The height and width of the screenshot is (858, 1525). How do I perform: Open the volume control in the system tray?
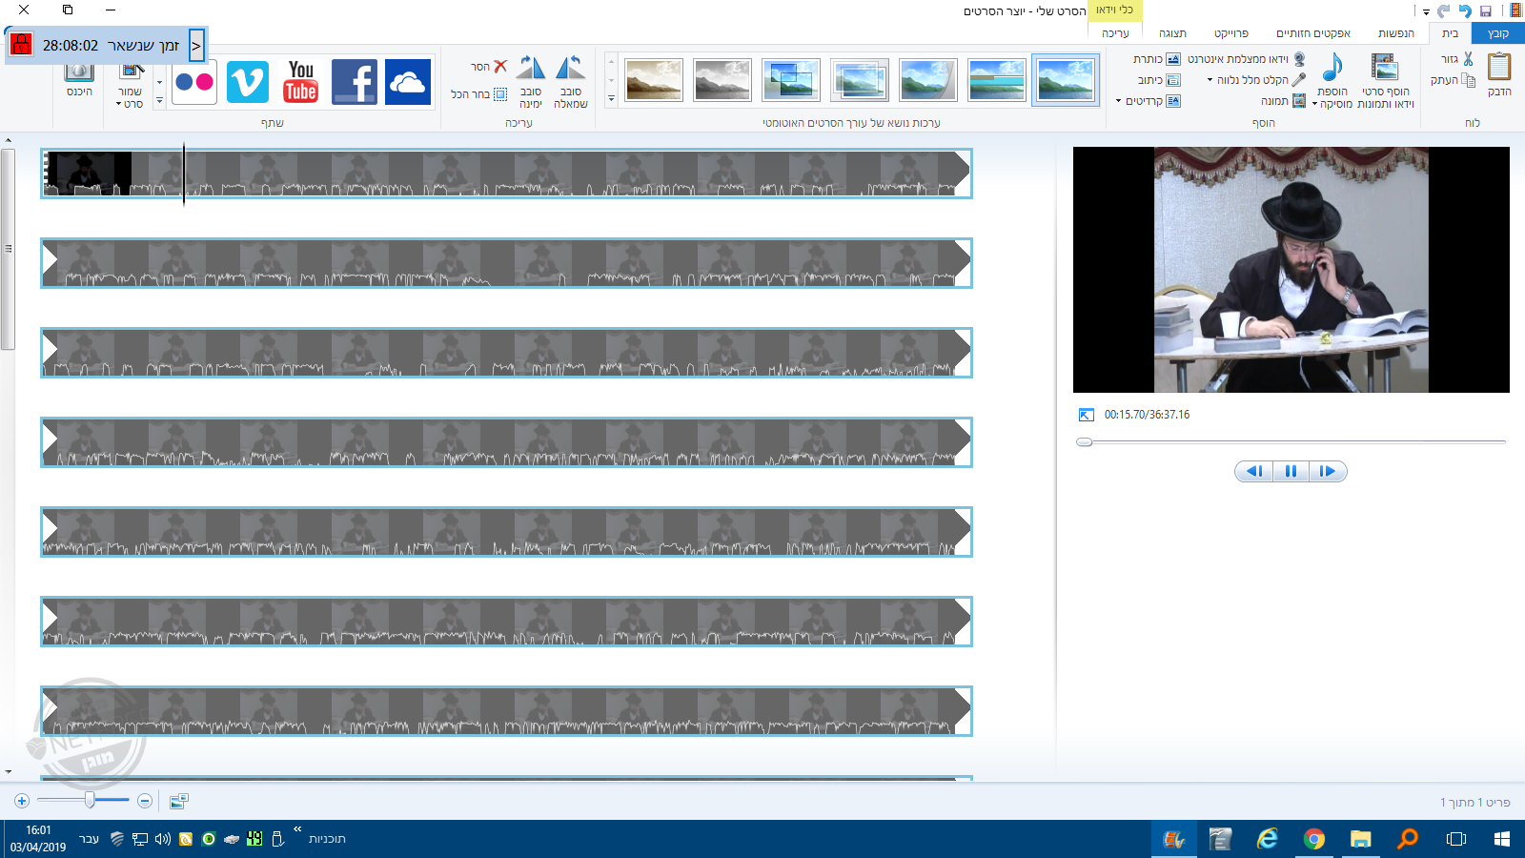pos(163,839)
